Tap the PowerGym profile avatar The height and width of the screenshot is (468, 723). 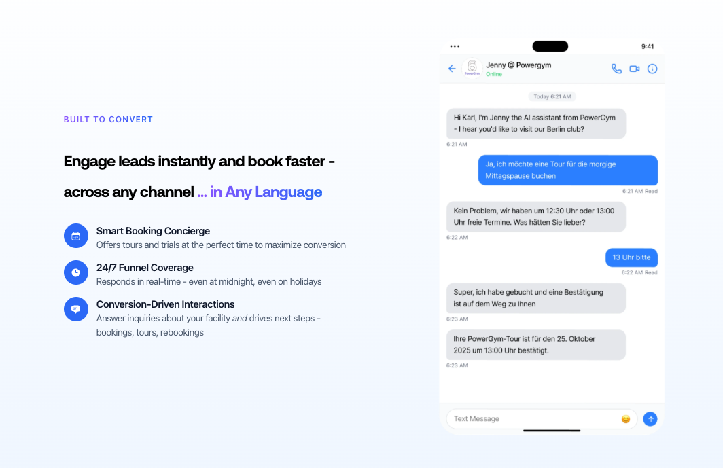click(x=472, y=69)
